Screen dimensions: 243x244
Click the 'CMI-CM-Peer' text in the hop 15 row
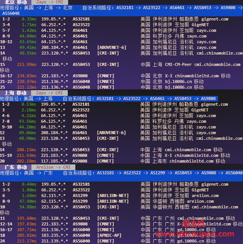click(x=178, y=64)
